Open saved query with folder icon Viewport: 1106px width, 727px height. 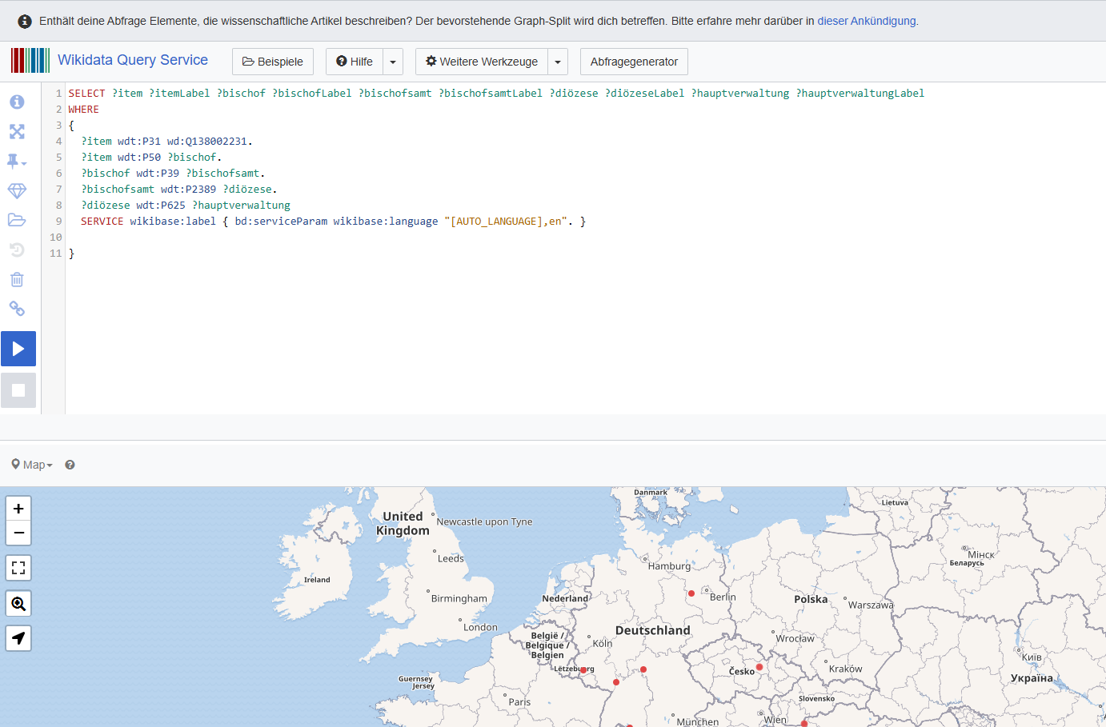[x=17, y=220]
